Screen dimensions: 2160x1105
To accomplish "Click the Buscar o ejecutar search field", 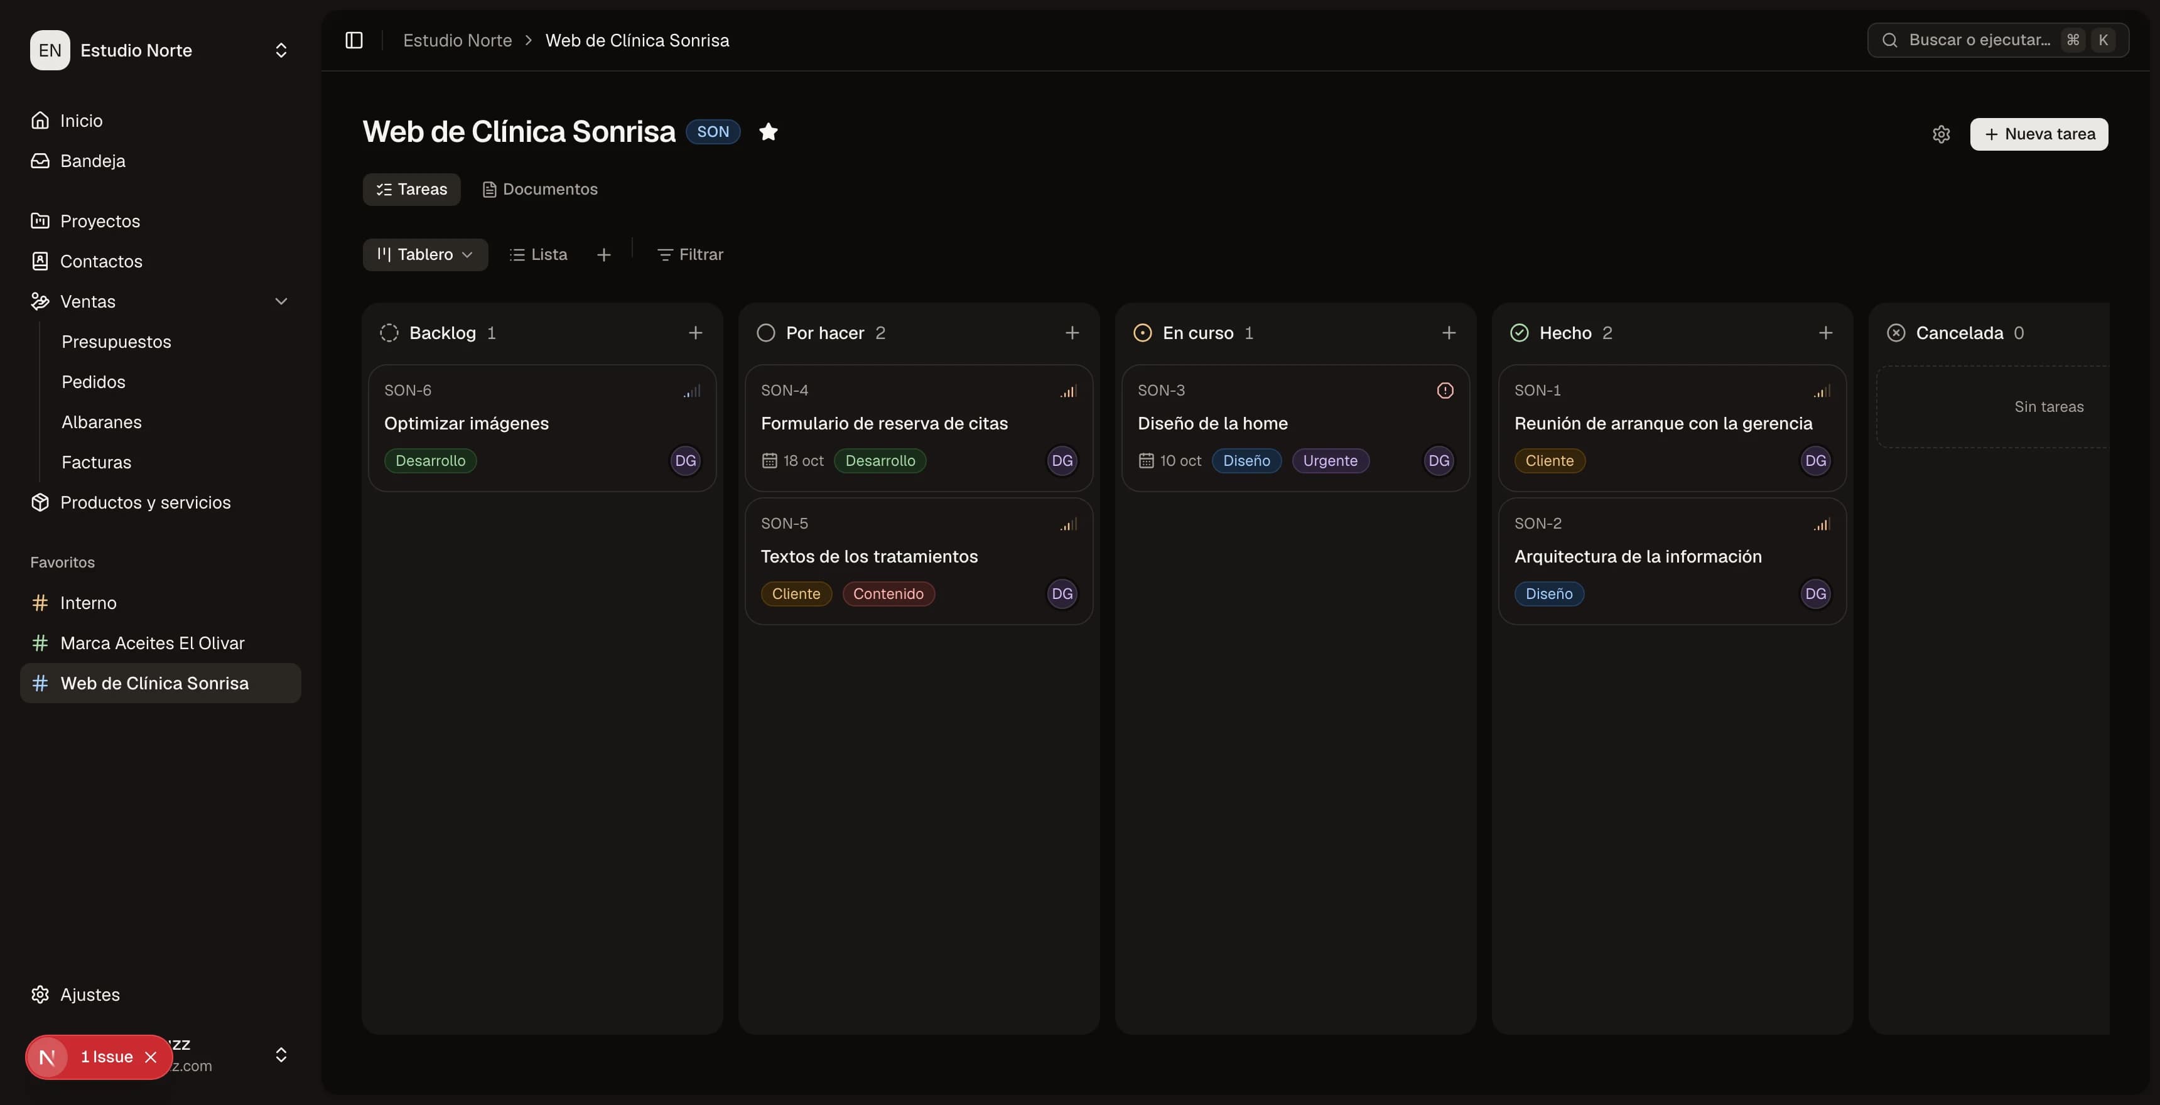I will tap(1997, 40).
